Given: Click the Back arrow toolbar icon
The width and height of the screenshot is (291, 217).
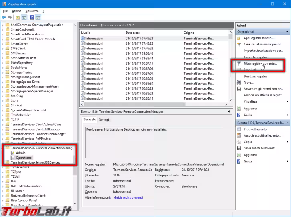Looking at the screenshot, I should (x=4, y=18).
